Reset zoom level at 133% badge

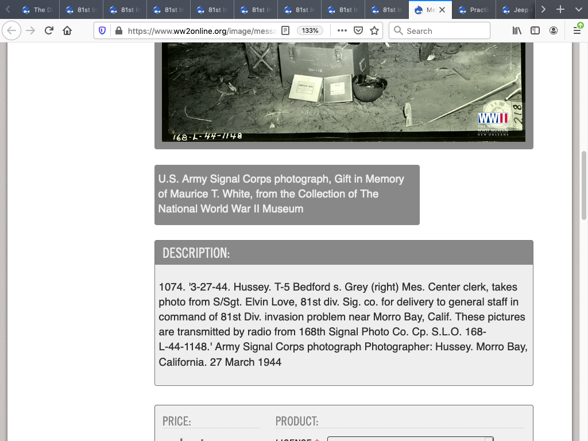pyautogui.click(x=310, y=31)
